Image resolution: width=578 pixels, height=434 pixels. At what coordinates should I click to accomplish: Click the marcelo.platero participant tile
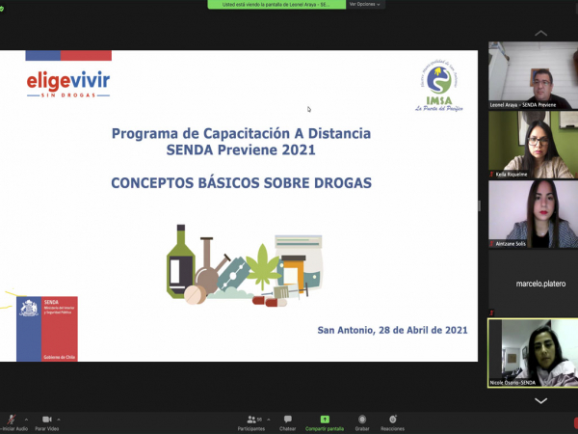(x=533, y=284)
